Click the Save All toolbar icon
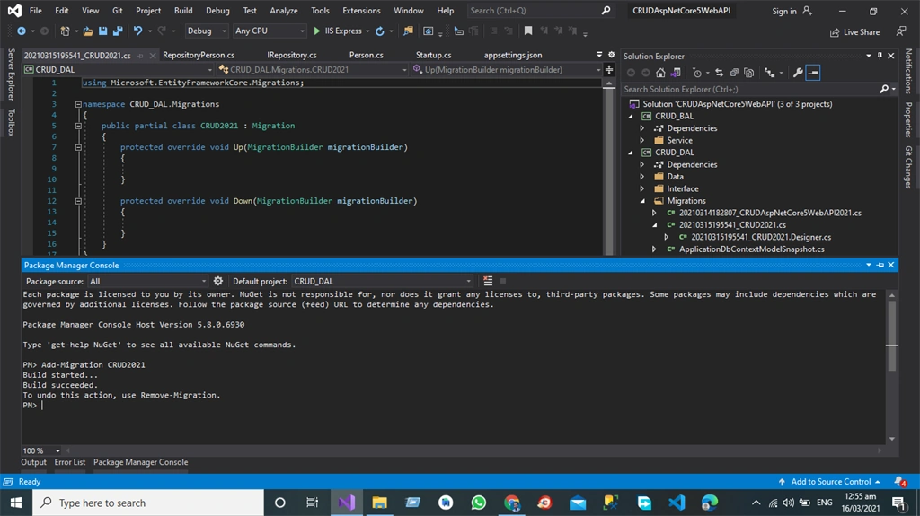Screen dimensions: 920x516 pyautogui.click(x=118, y=31)
